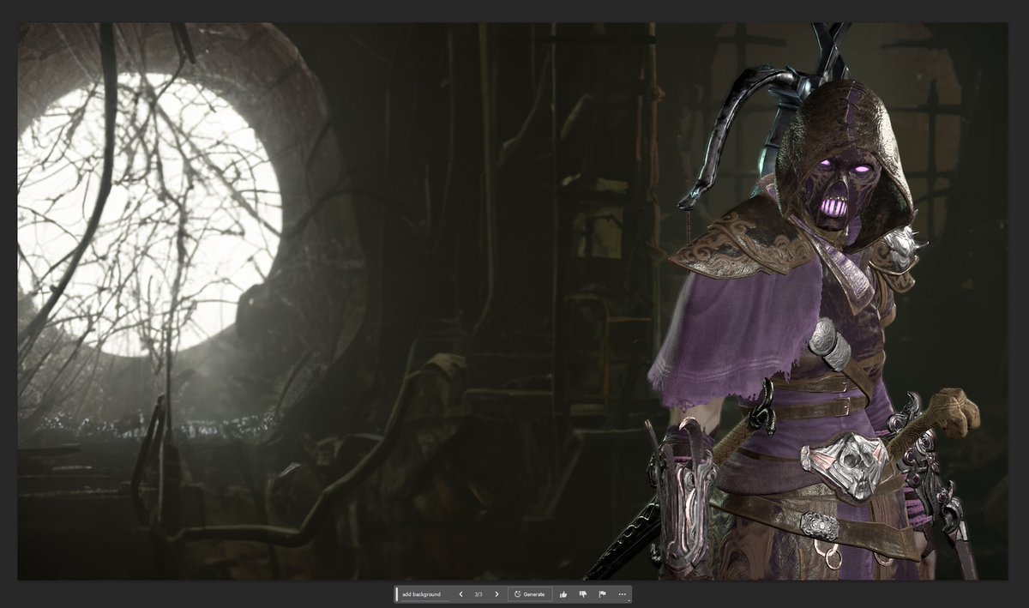Screen dimensions: 1029x608
Task: Rate the result with thumbs up
Action: tap(563, 594)
